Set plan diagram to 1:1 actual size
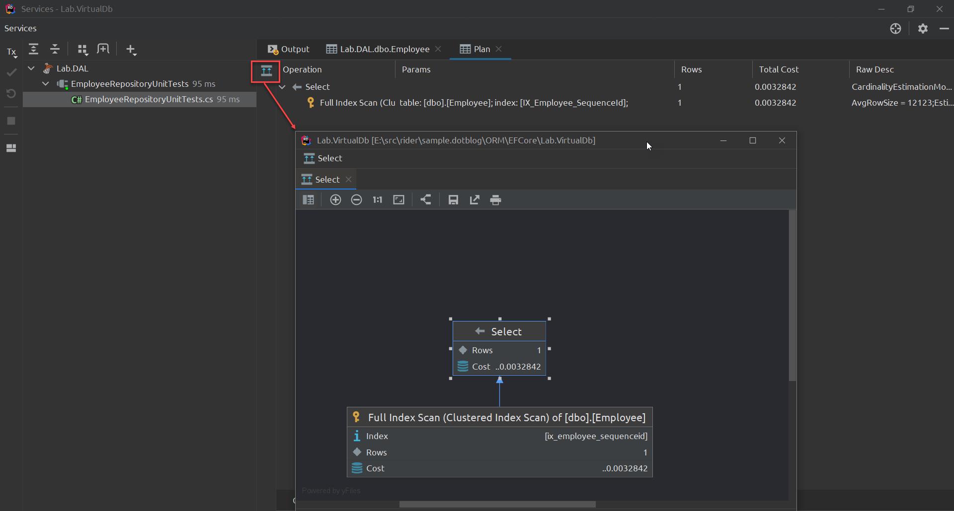 pyautogui.click(x=378, y=200)
